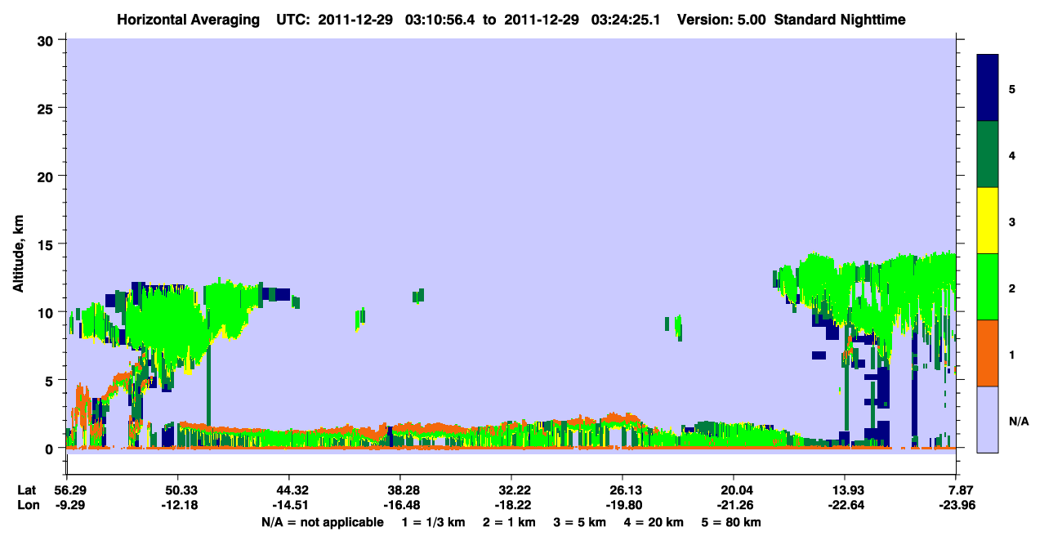The image size is (1062, 545).
Task: Click the dark blue colorbar segment labeled 5
Action: pyautogui.click(x=988, y=88)
